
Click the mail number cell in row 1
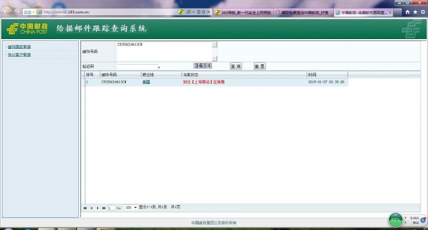114,82
